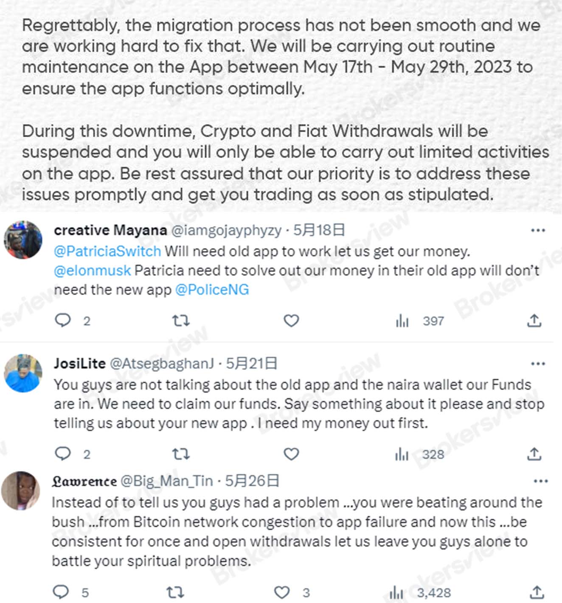
Task: Retweet JosiLite's tweet
Action: [180, 454]
